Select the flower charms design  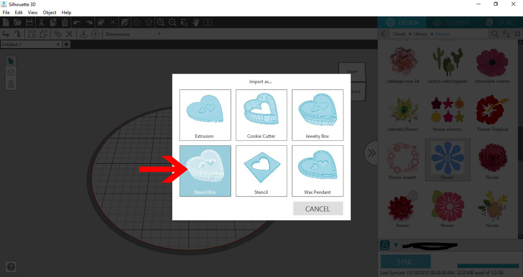pos(447,113)
